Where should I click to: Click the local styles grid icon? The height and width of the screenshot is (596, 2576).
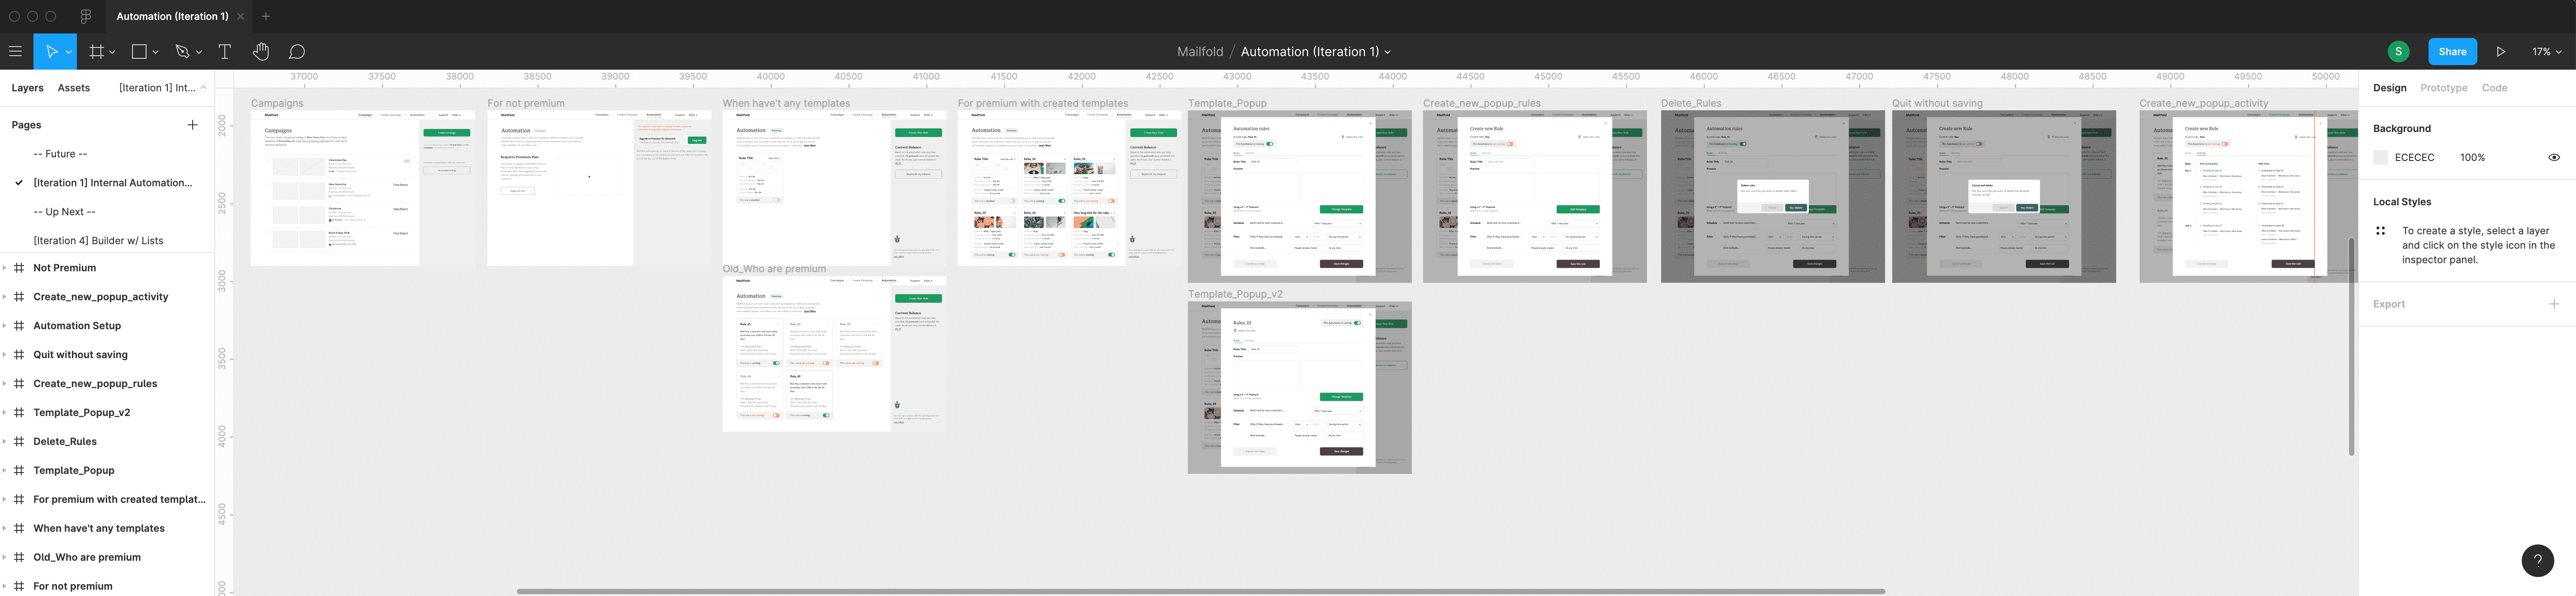point(2381,231)
